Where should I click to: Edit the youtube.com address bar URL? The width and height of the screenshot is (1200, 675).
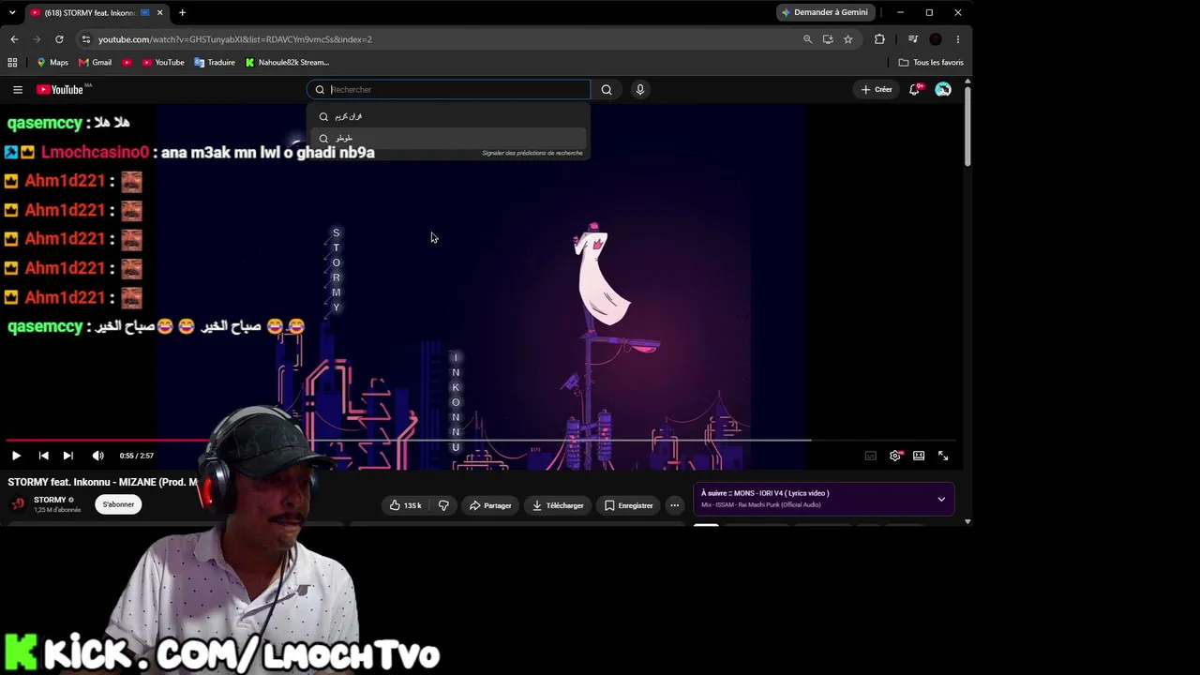tap(235, 39)
